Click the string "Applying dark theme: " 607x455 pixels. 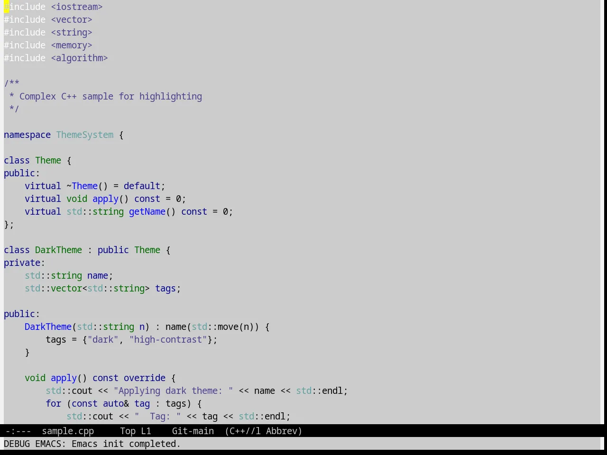coord(173,391)
